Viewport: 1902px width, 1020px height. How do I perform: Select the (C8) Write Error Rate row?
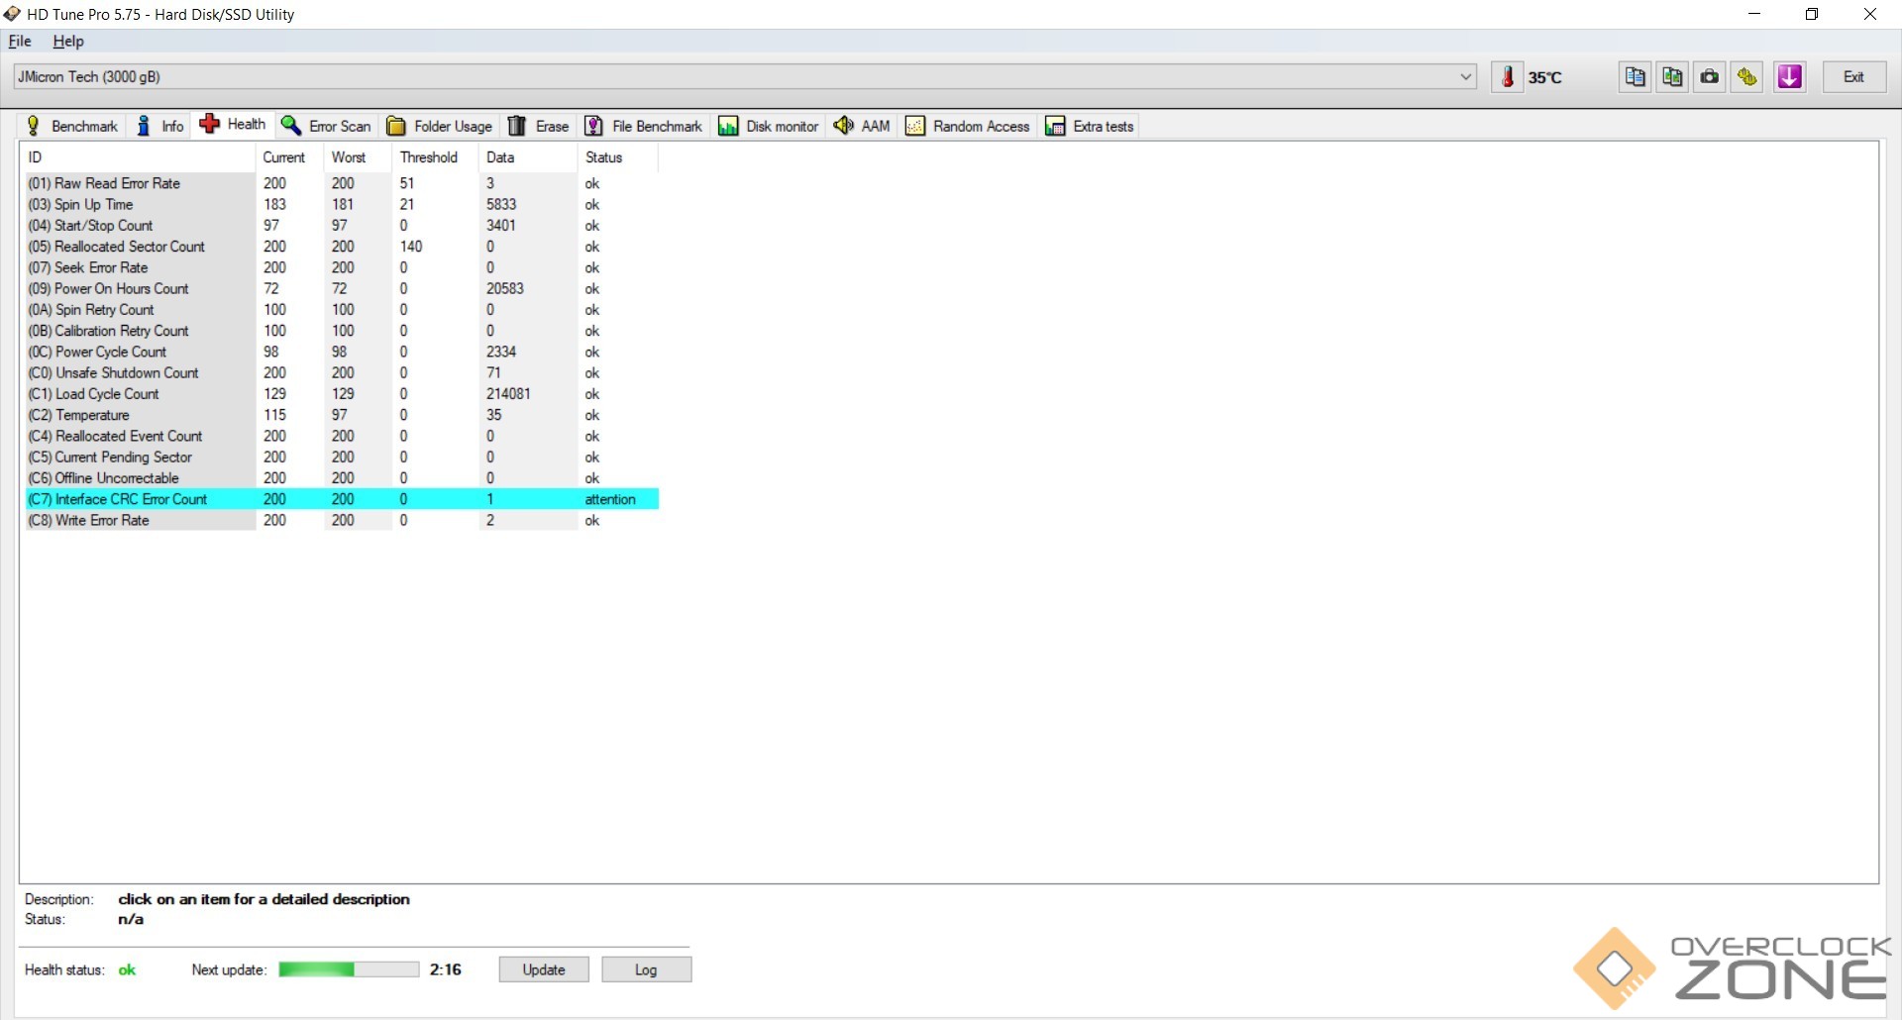coord(342,520)
